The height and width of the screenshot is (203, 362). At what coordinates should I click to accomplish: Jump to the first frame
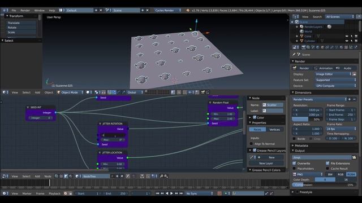tap(157, 193)
